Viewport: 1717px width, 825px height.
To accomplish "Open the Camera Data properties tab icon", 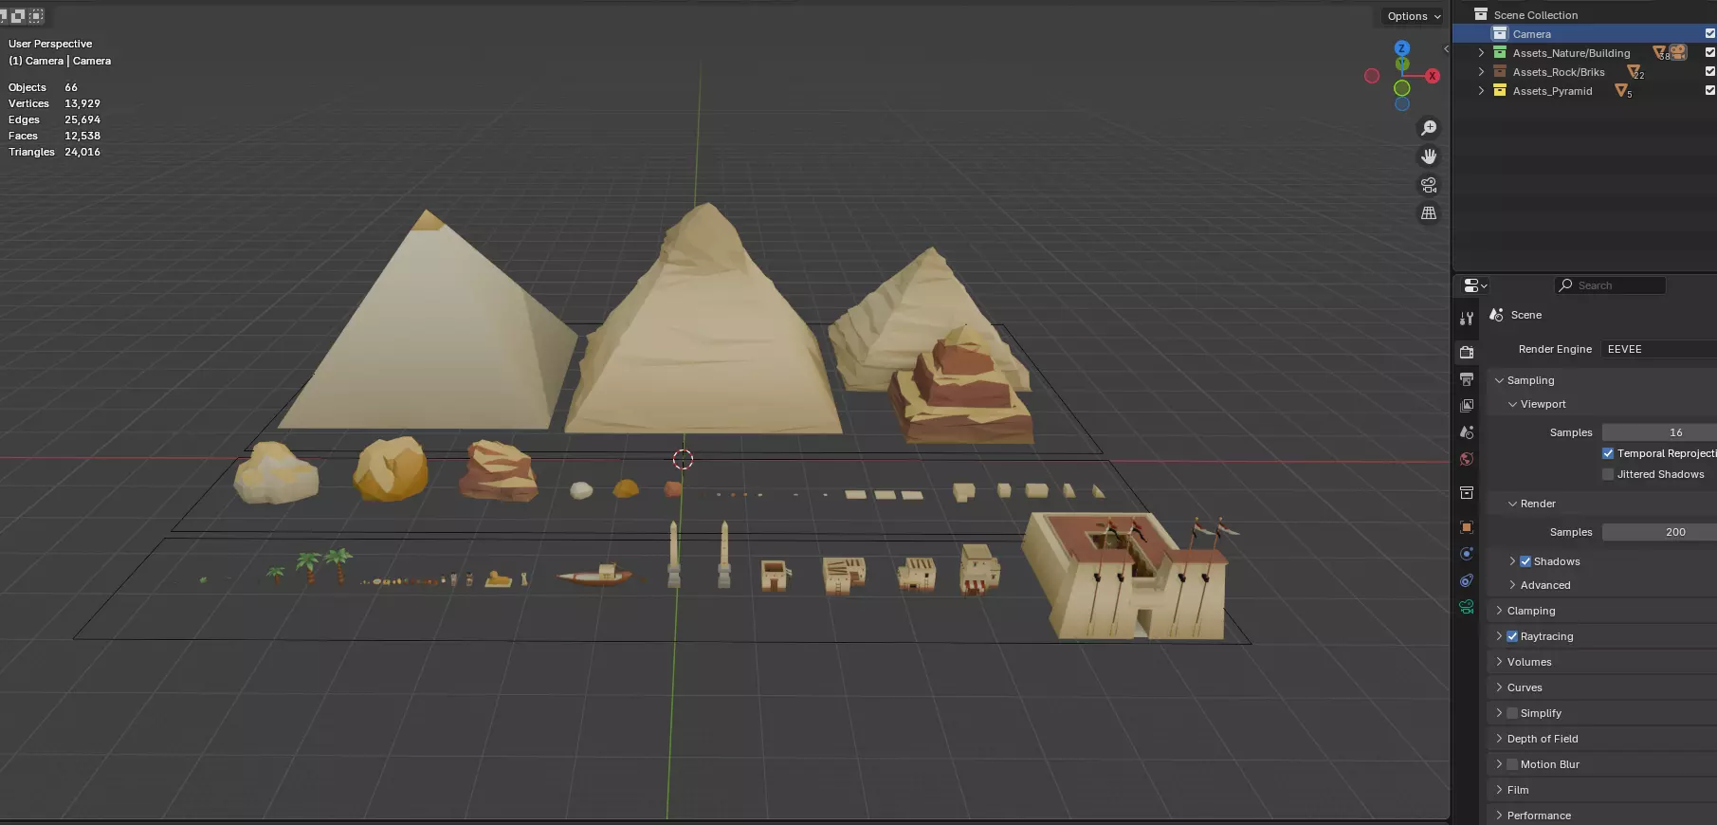I will (1467, 607).
